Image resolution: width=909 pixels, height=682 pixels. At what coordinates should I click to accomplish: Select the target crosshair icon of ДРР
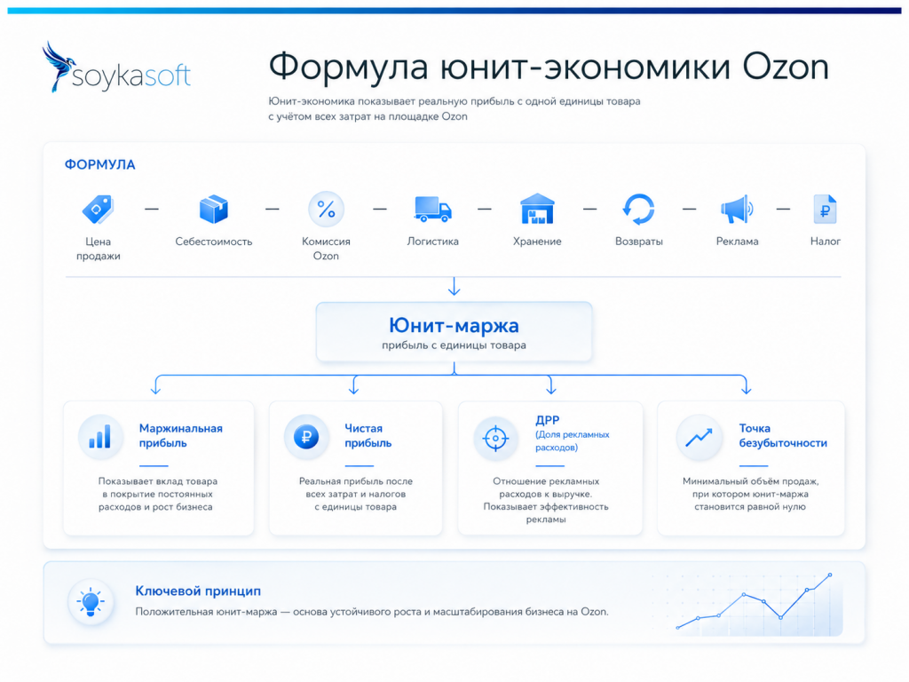pyautogui.click(x=495, y=439)
